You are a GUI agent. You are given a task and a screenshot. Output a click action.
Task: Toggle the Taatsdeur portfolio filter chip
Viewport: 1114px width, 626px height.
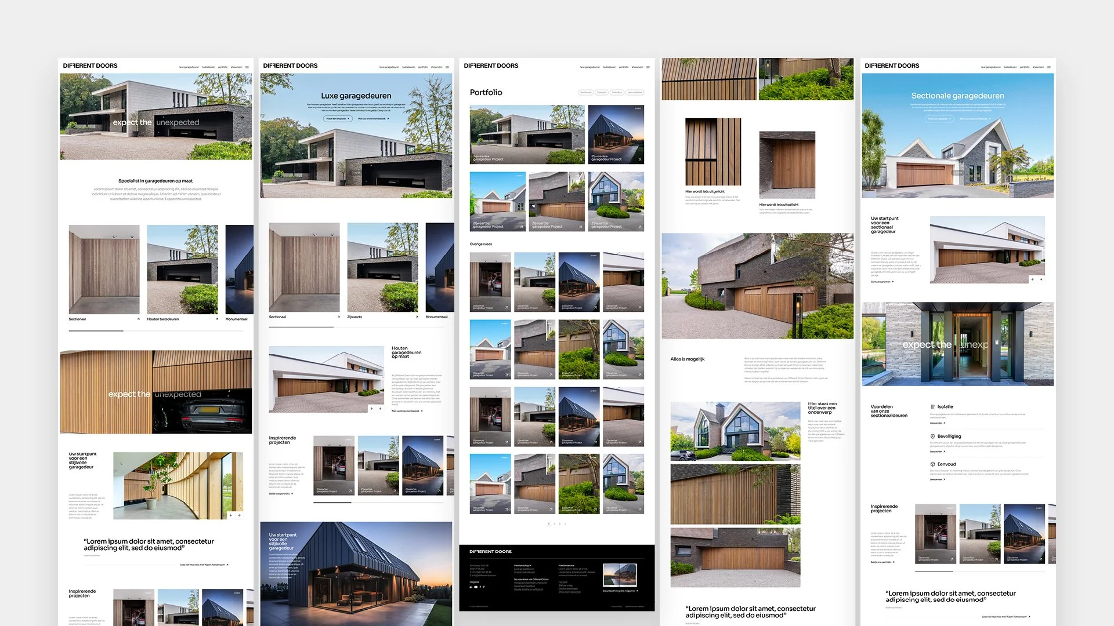click(x=617, y=92)
